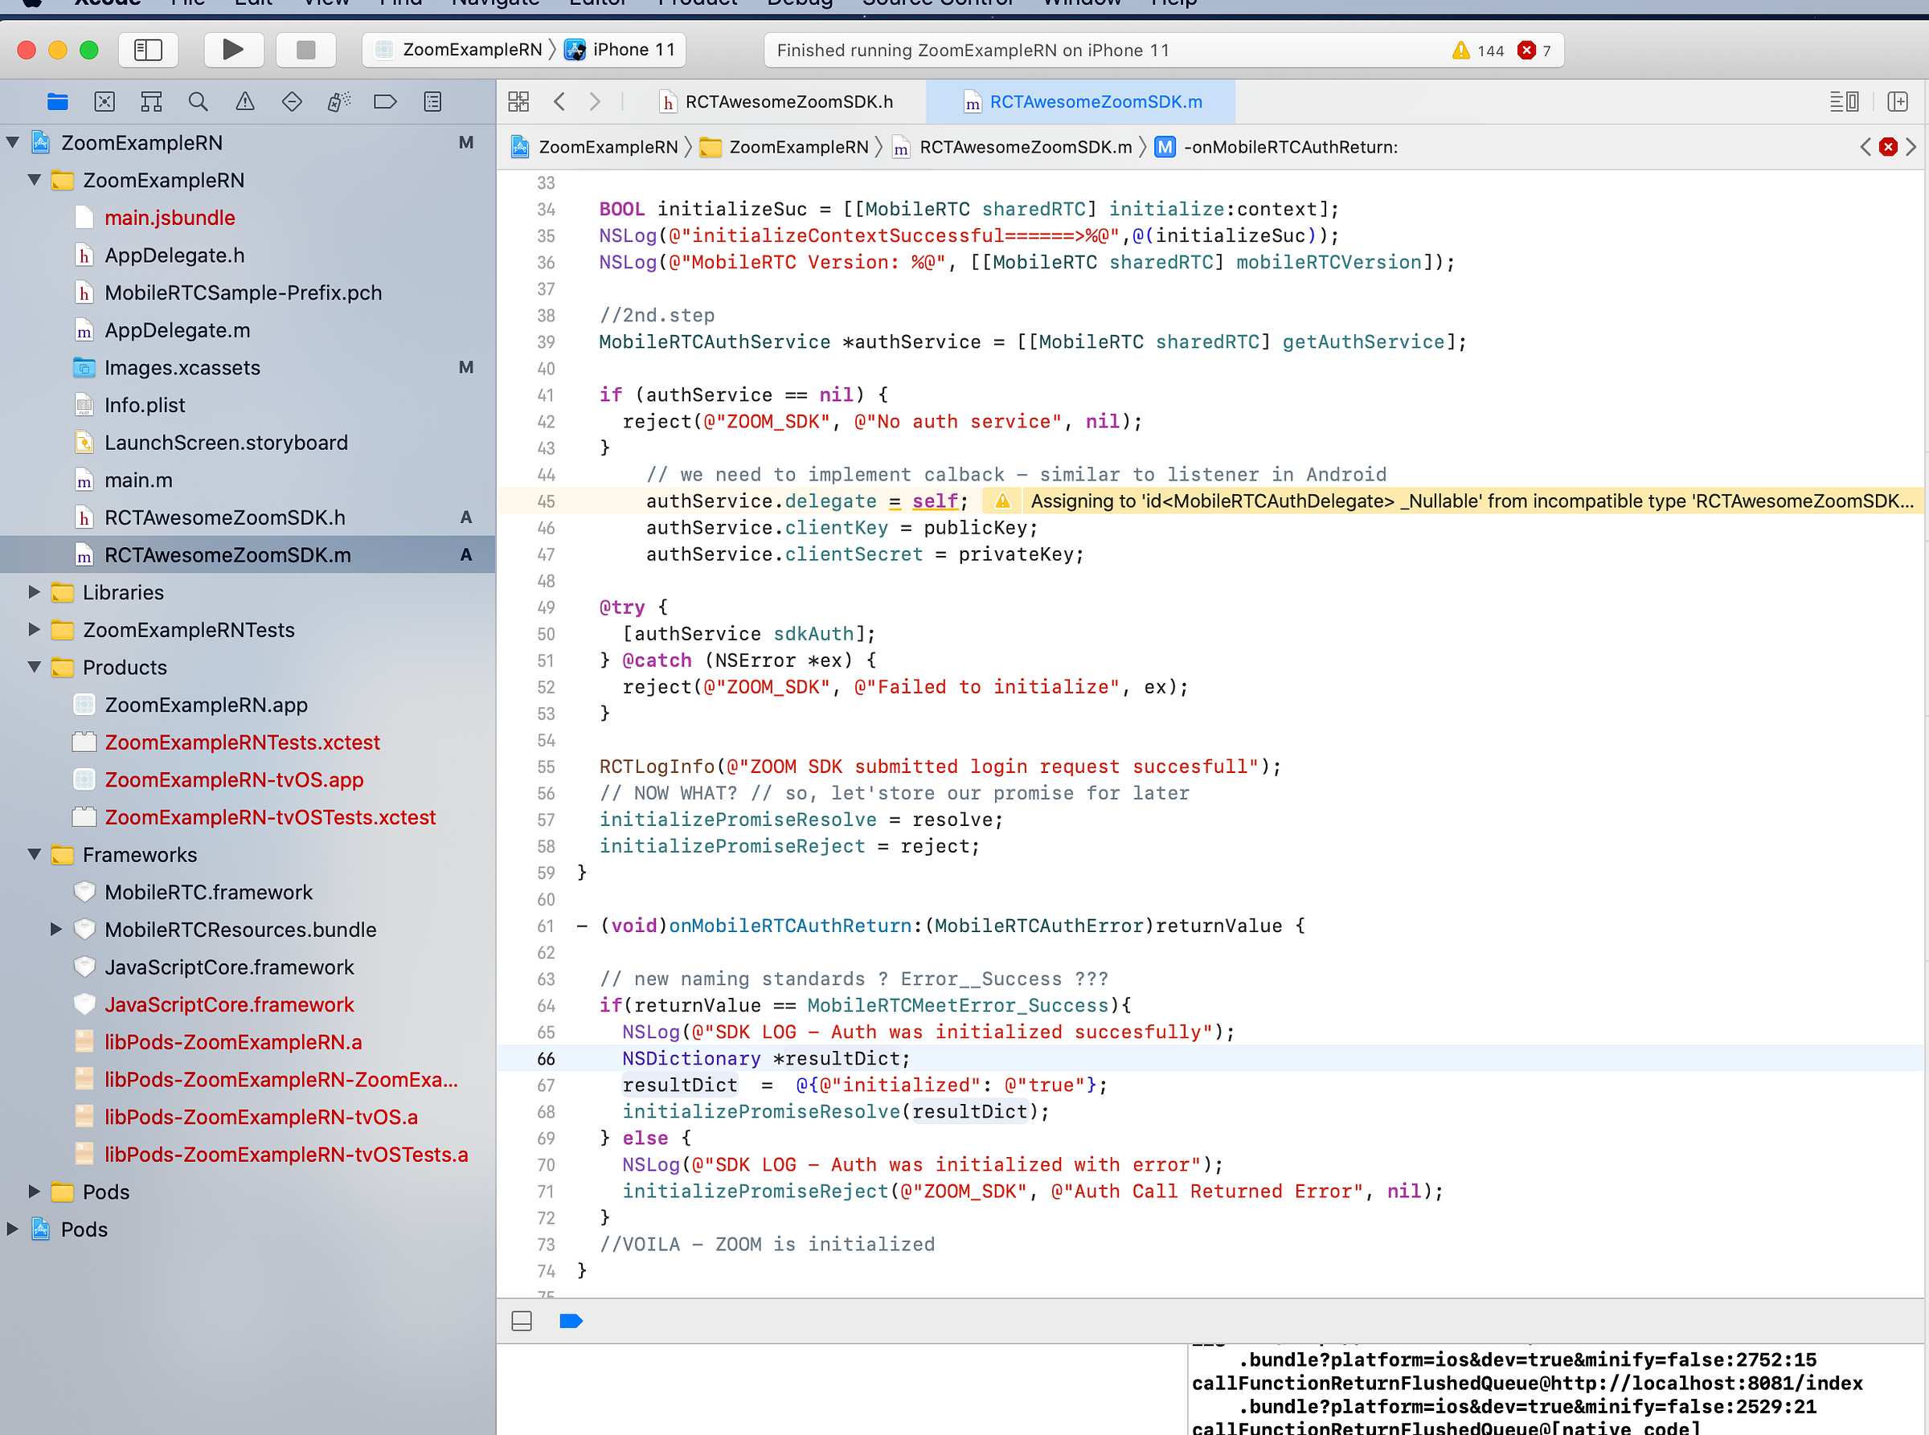
Task: Click the Run (play) button
Action: coord(233,50)
